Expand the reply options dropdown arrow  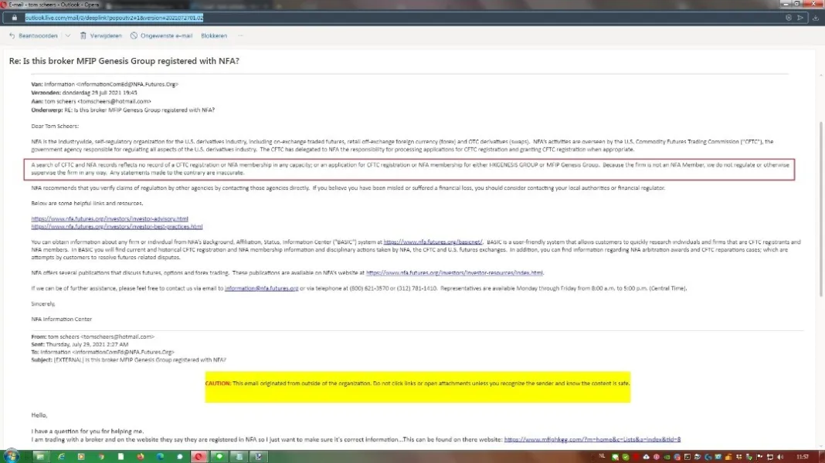[x=68, y=35]
